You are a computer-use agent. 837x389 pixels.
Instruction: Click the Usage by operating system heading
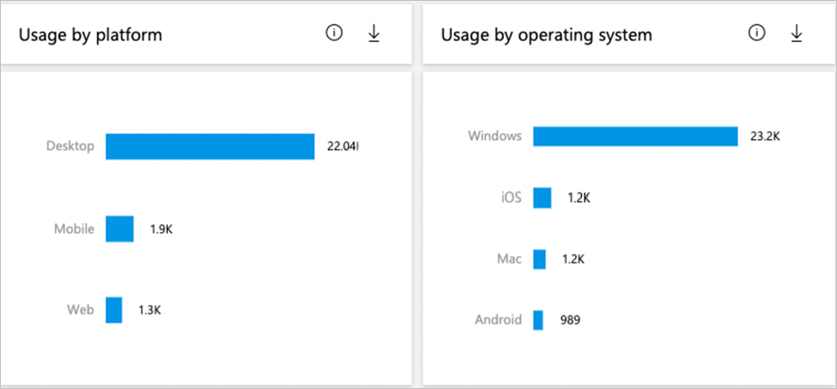(546, 35)
